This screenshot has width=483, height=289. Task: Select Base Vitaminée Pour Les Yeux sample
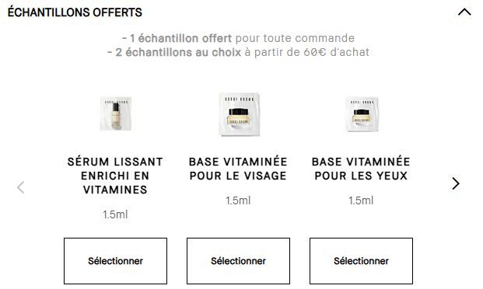click(x=361, y=261)
